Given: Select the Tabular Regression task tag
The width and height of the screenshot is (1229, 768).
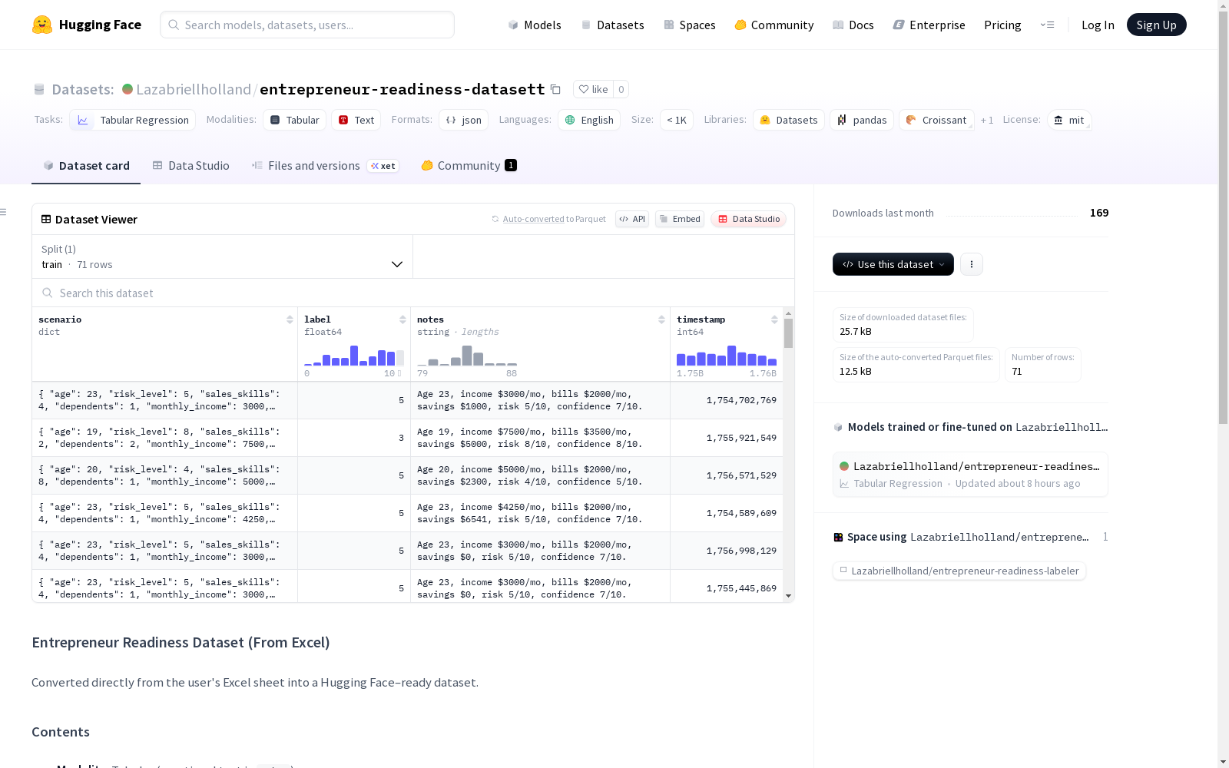Looking at the screenshot, I should coord(133,120).
